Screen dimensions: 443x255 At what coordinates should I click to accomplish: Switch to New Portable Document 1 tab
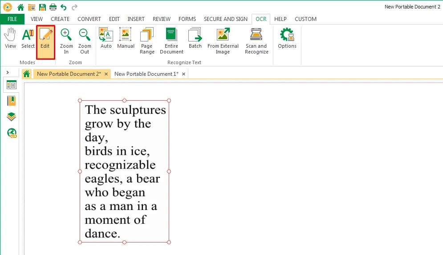146,74
